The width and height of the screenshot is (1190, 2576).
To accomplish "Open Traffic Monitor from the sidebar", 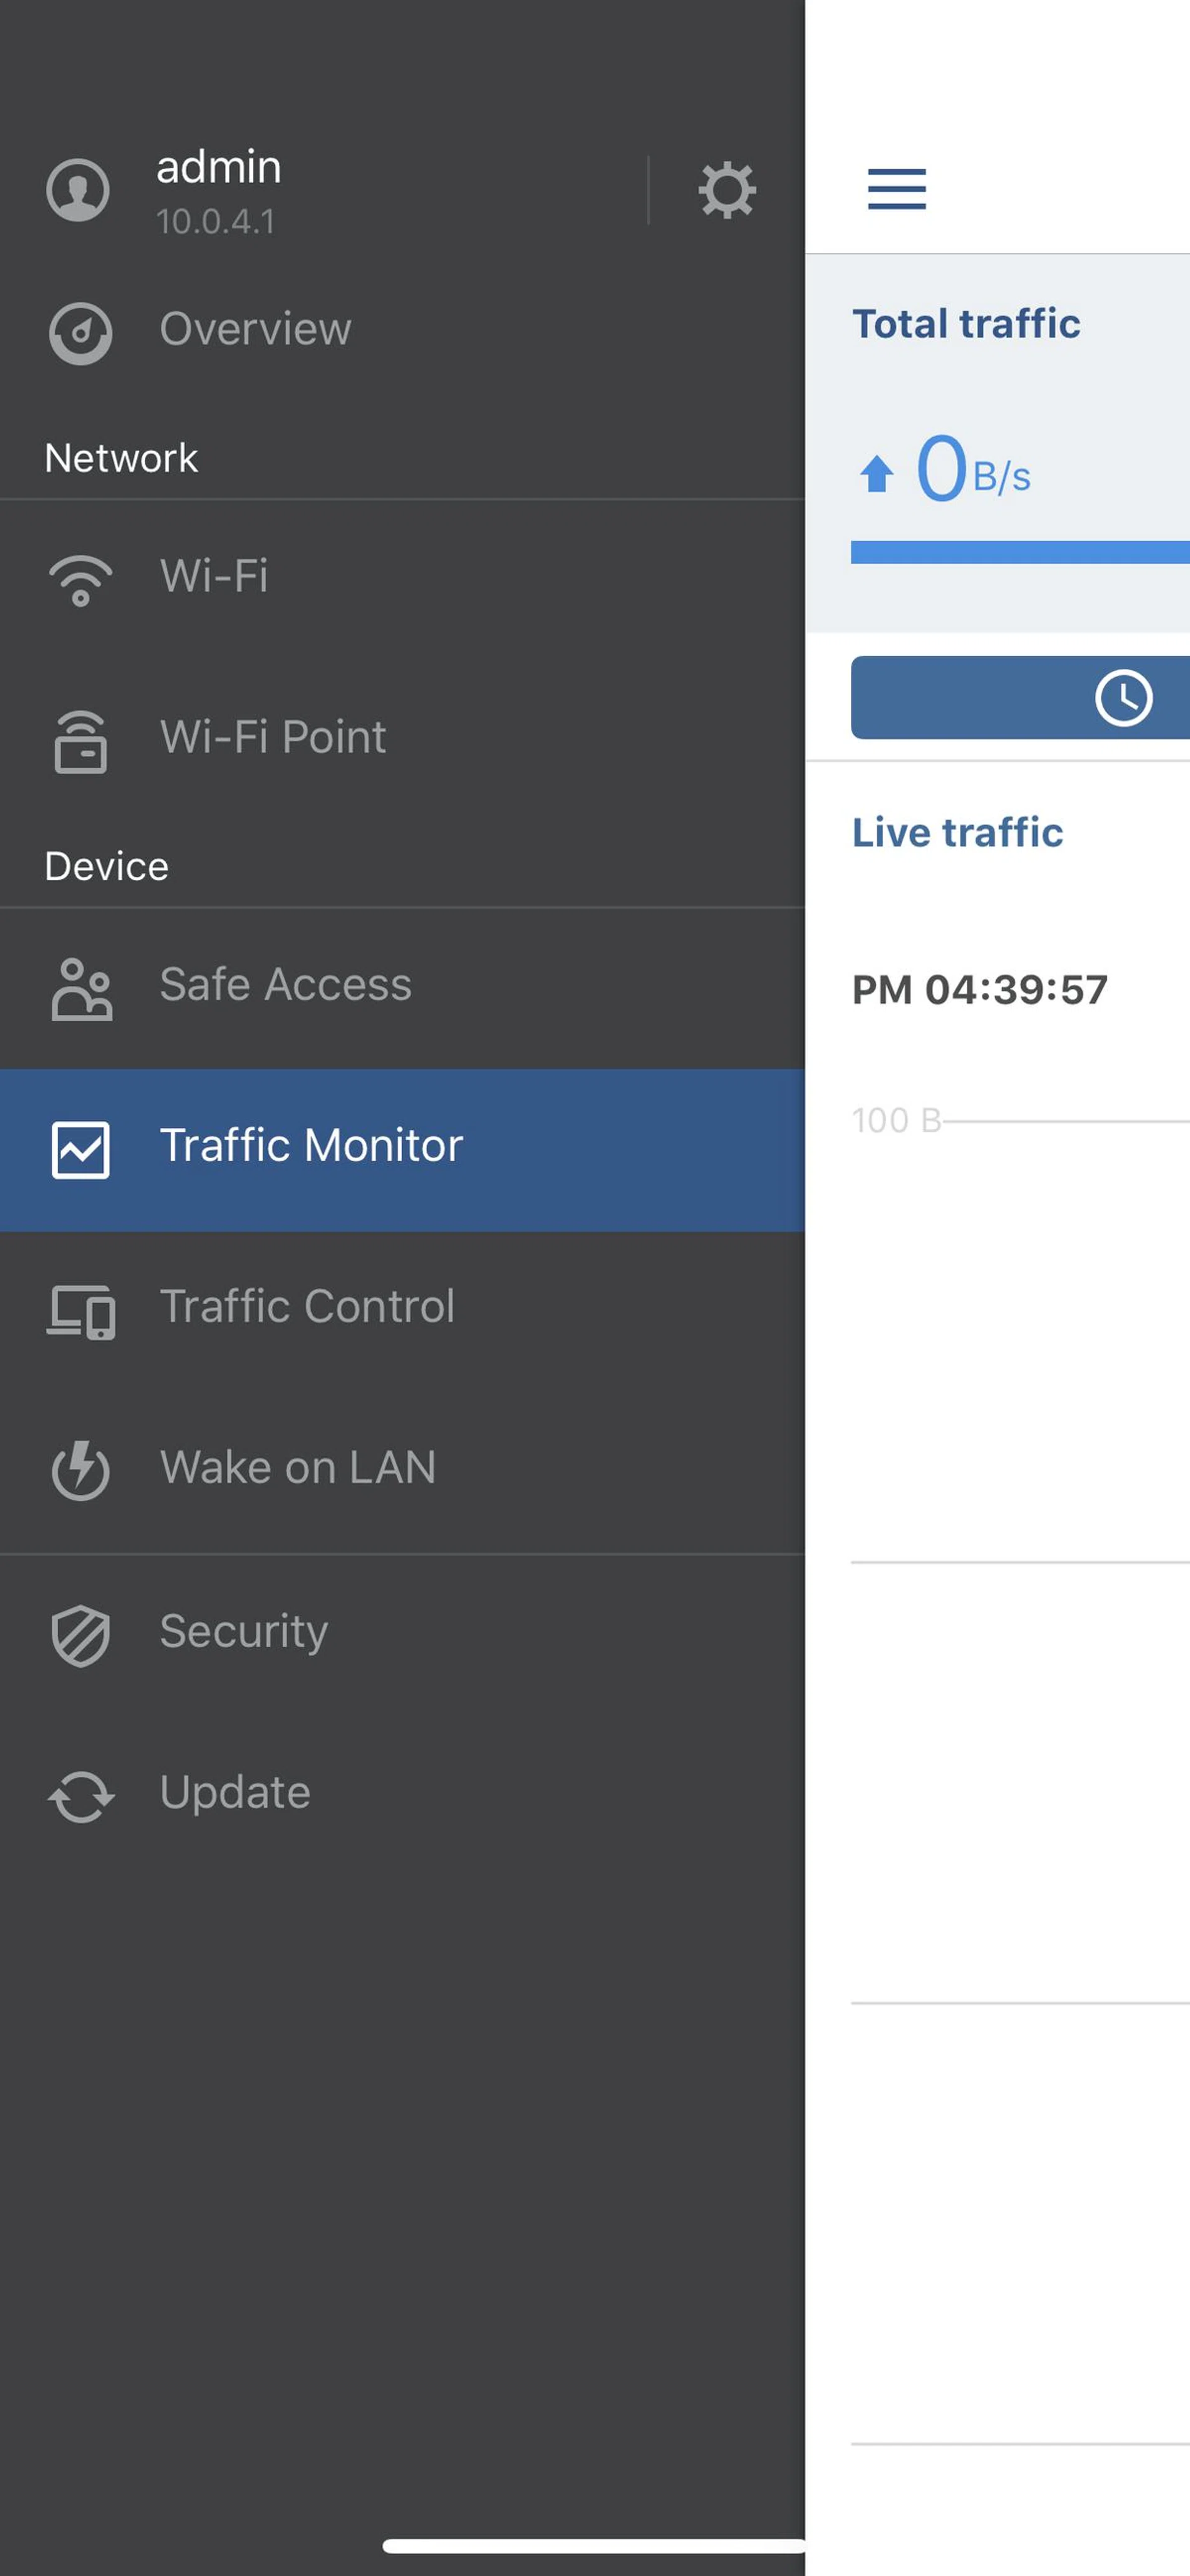I will click(x=312, y=1146).
